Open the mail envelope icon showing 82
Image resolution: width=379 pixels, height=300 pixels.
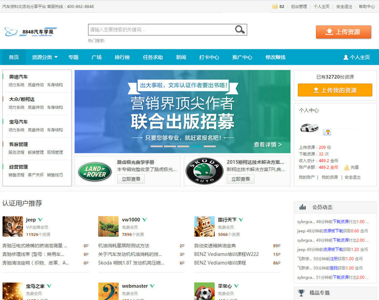coord(275,7)
